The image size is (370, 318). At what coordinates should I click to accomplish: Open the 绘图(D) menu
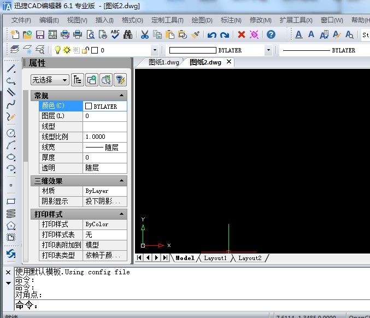pos(202,20)
